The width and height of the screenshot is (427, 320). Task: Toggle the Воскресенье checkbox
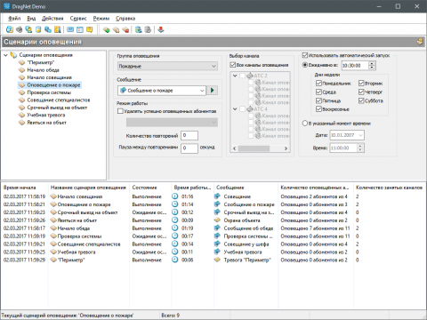(x=318, y=109)
